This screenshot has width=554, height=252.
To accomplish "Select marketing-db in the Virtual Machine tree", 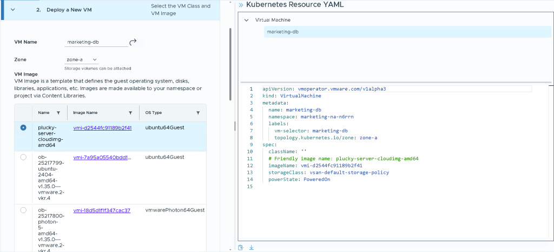I will pyautogui.click(x=283, y=32).
